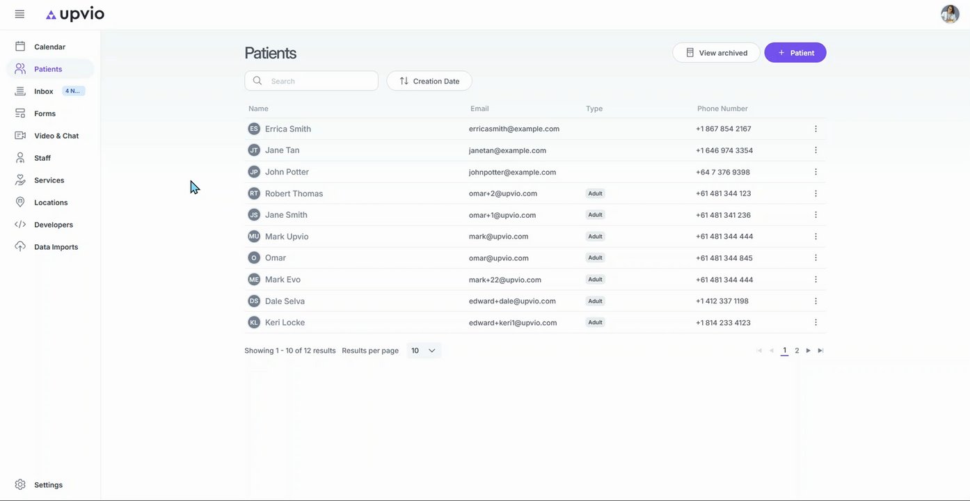Viewport: 970px width, 501px height.
Task: Open Data Imports cloud icon
Action: click(x=20, y=247)
